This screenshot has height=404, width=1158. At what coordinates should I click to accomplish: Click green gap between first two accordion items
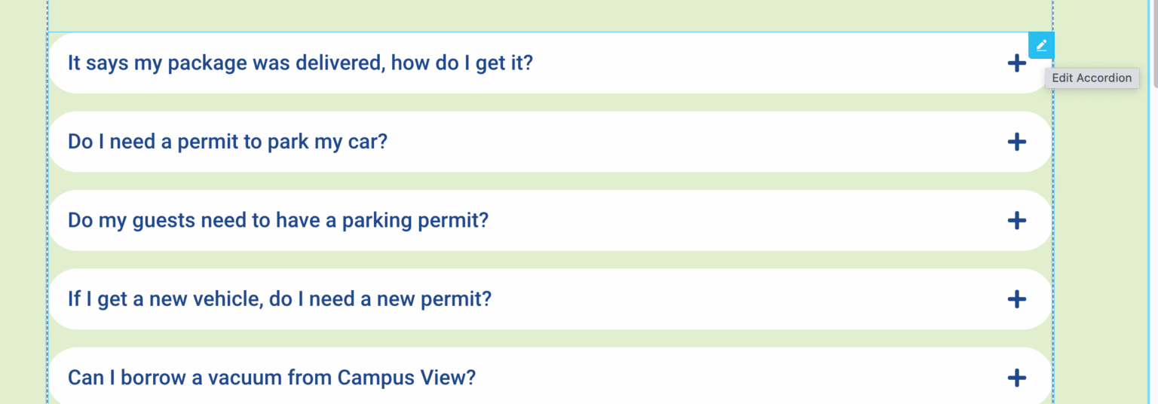(x=528, y=103)
